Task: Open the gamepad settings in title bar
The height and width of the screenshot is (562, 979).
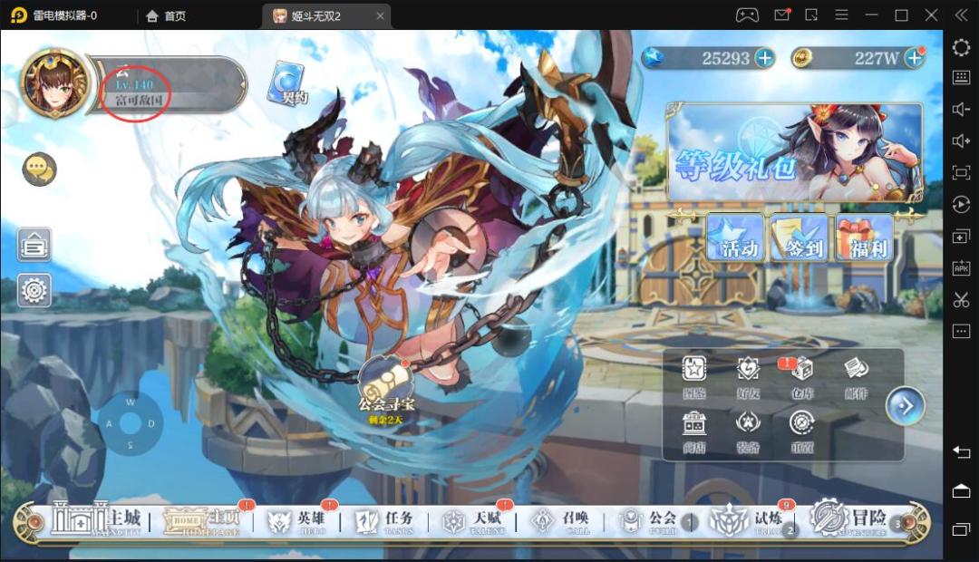Action: tap(747, 15)
